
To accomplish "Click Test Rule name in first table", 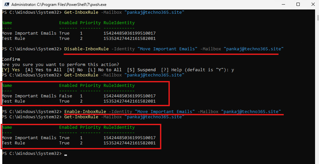I will tap(13, 39).
